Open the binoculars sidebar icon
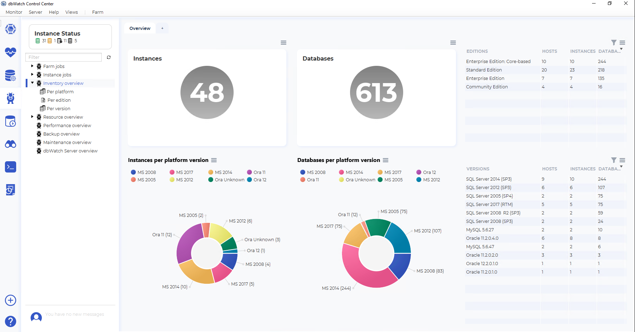The image size is (635, 332). coord(11,144)
